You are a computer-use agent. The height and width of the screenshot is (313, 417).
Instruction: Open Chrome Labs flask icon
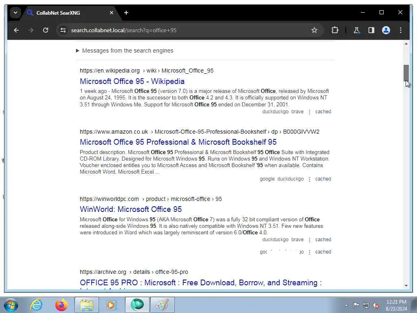(x=356, y=30)
